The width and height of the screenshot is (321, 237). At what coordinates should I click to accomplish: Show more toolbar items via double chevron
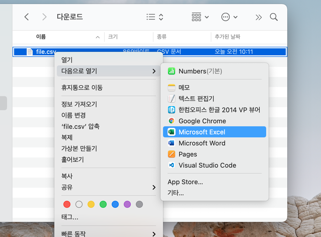click(x=259, y=17)
